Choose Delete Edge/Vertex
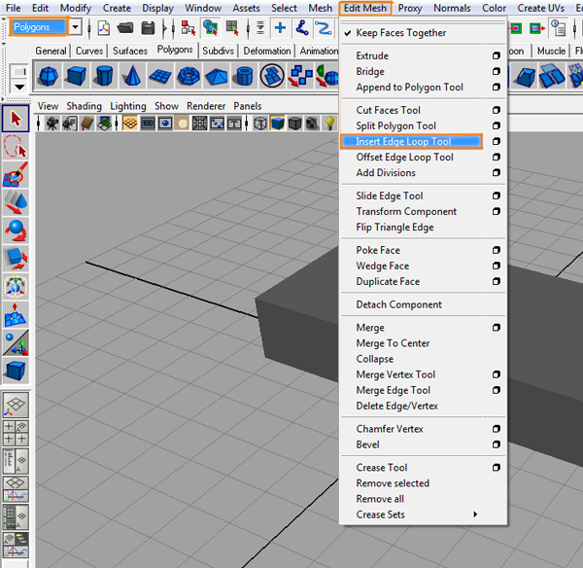 (396, 406)
